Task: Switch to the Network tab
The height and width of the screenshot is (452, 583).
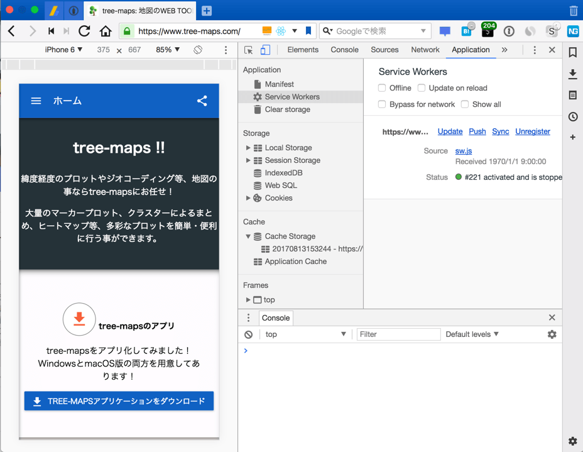Action: coord(425,50)
